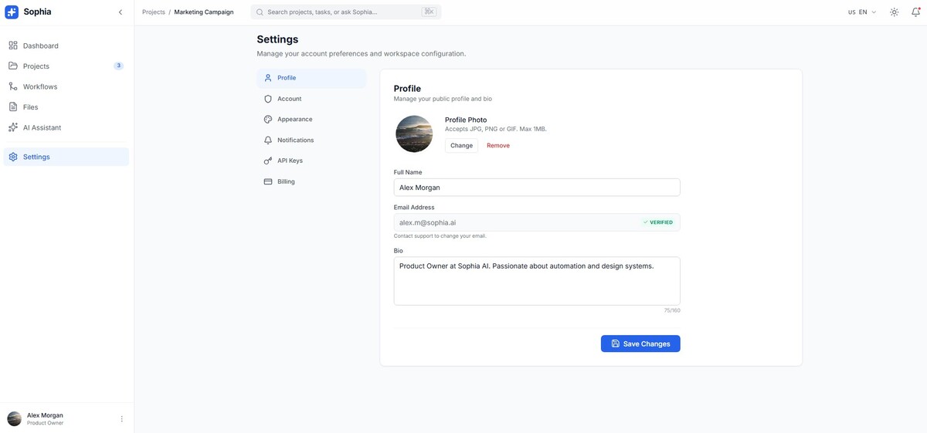Click the Sophia logo icon
This screenshot has width=927, height=433.
pos(12,12)
